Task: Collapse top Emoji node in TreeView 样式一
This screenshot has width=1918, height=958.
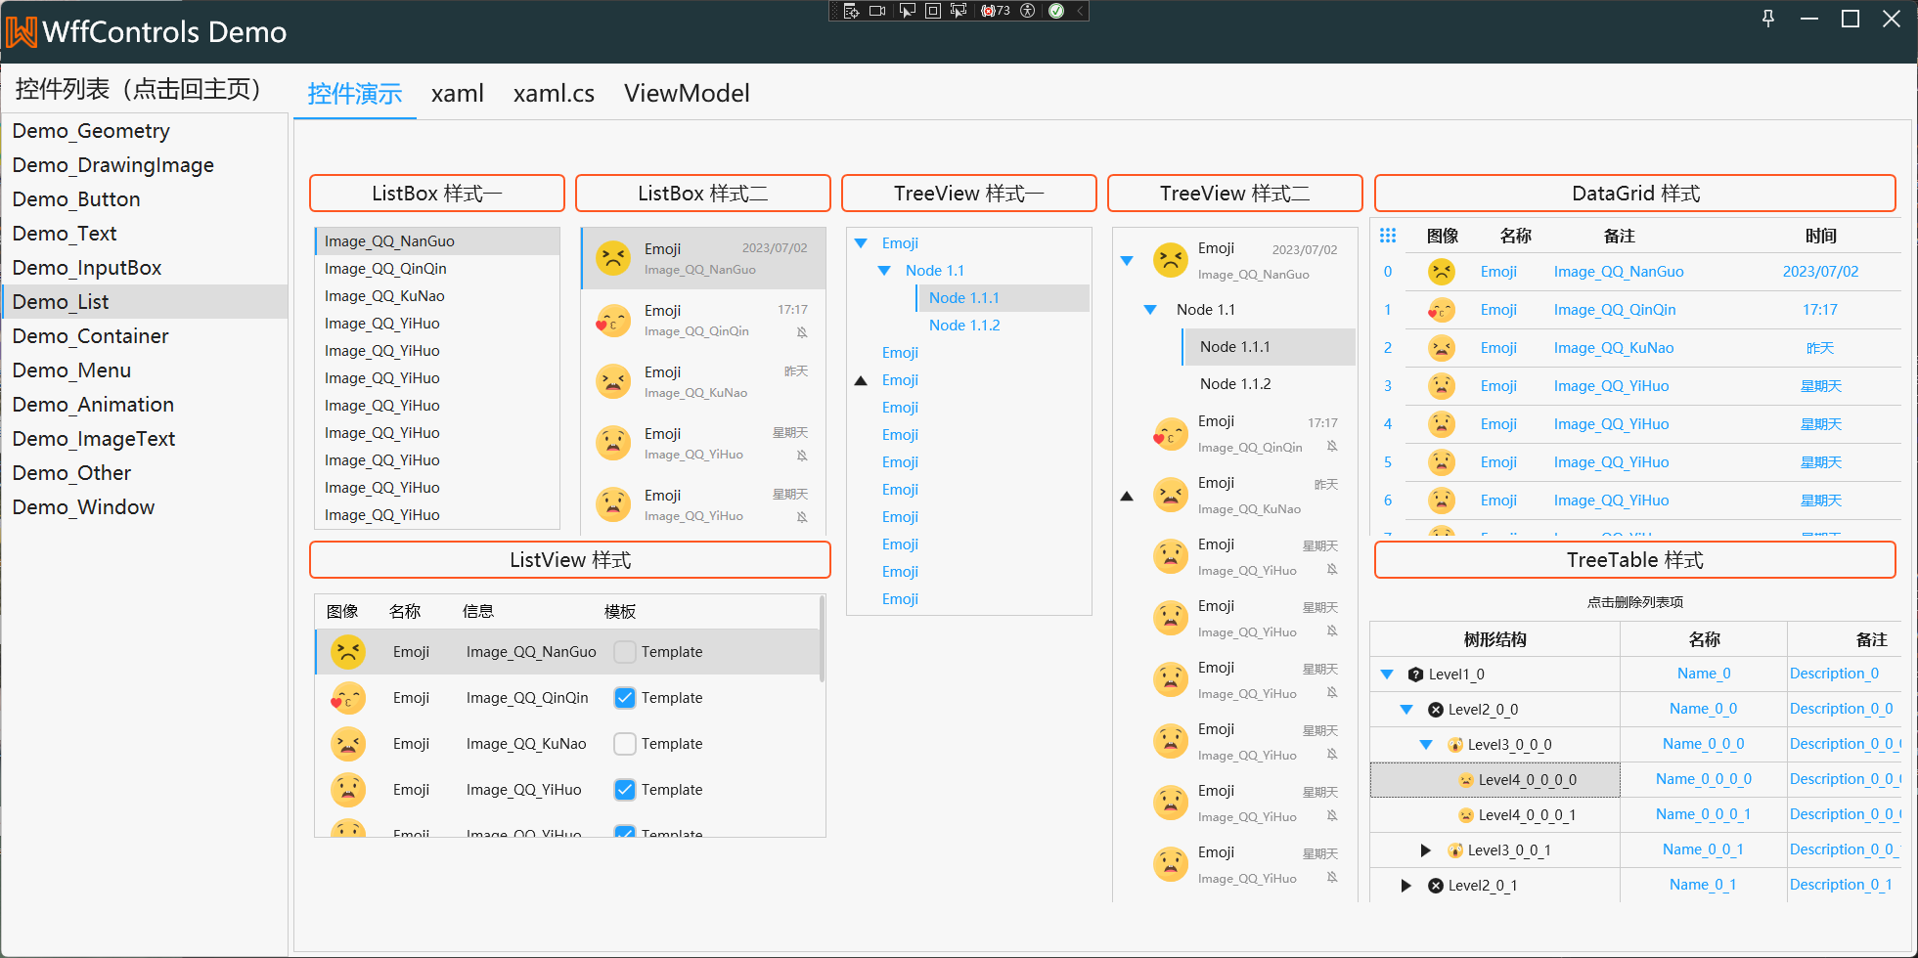Action: pyautogui.click(x=861, y=243)
